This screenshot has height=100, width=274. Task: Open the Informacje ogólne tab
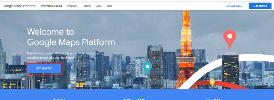coord(52,6)
